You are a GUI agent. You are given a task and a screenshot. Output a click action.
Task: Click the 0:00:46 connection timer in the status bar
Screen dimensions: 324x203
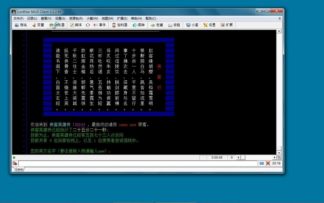click(x=217, y=158)
